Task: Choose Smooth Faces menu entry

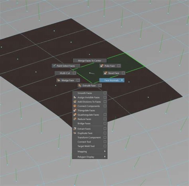Action: [x=90, y=93]
